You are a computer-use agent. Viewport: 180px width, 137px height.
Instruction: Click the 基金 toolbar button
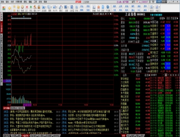[x=133, y=10]
